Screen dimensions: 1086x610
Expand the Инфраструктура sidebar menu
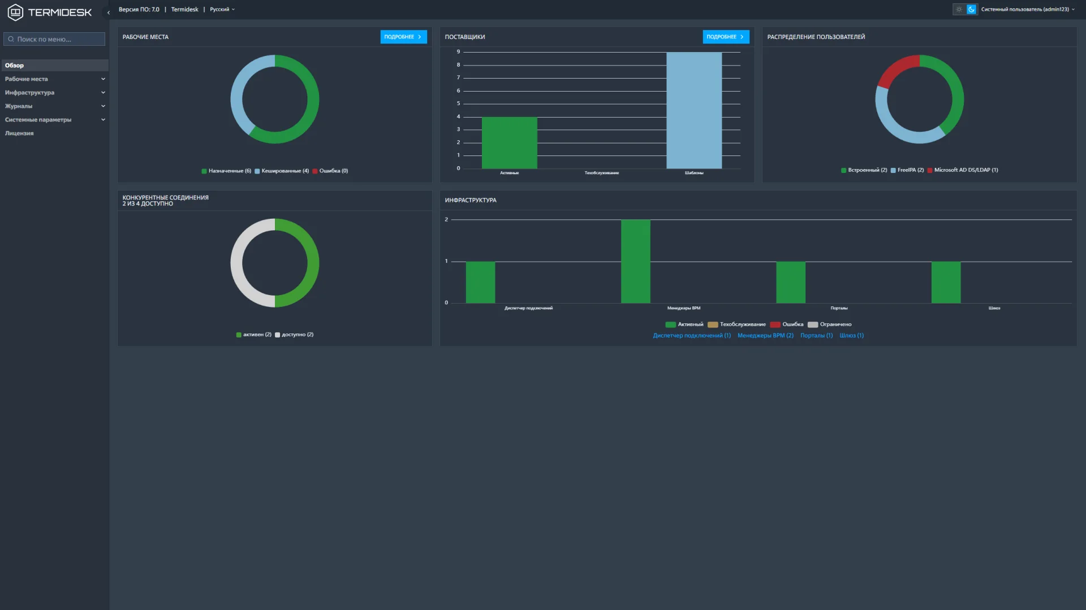pos(54,93)
